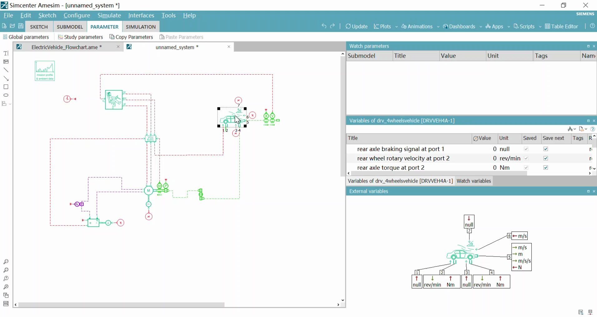The height and width of the screenshot is (317, 597).
Task: Toggle Saved checkbox for rear axle torque
Action: click(x=526, y=168)
